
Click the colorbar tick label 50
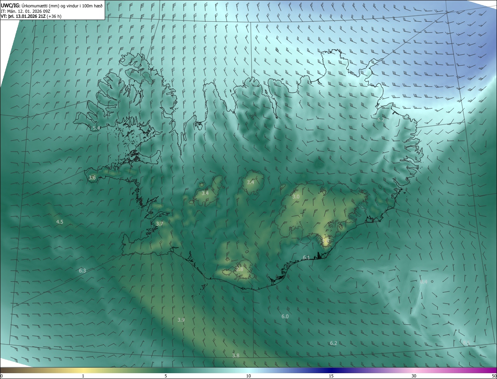pos(494,376)
